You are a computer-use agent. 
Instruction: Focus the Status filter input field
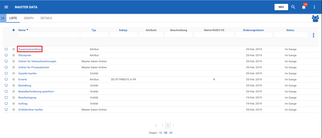pyautogui.click(x=290, y=35)
